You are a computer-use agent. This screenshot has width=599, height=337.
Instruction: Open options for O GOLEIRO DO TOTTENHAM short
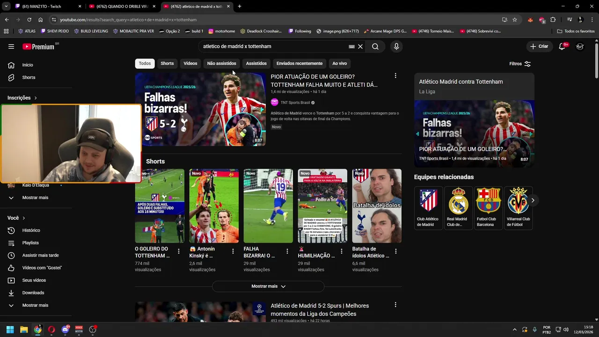[x=179, y=251]
